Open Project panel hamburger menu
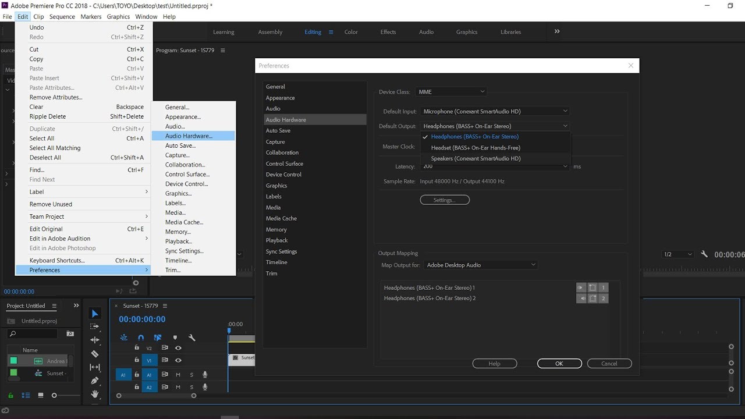 (x=54, y=306)
